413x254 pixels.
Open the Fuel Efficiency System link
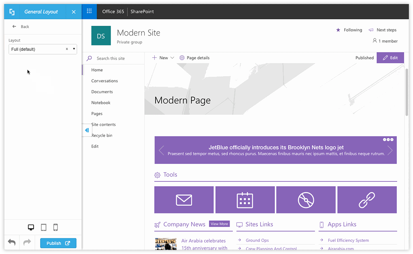click(348, 240)
